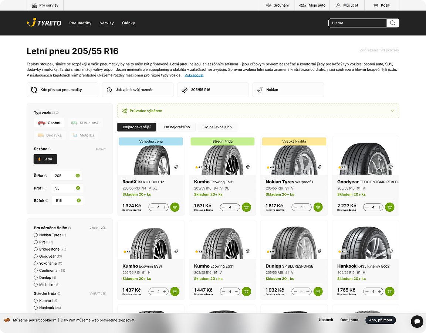
Task: Click into the Hledat search field
Action: pos(358,23)
